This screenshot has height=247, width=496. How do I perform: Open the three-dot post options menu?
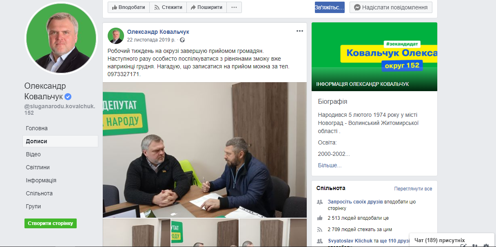coord(300,31)
